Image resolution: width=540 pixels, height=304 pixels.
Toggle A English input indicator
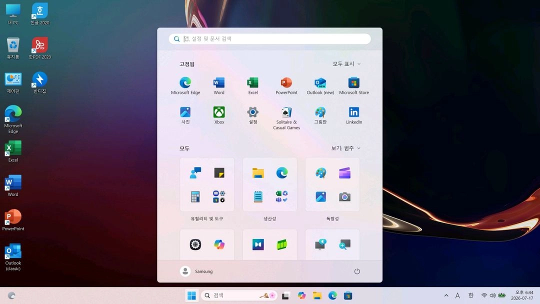click(x=457, y=295)
